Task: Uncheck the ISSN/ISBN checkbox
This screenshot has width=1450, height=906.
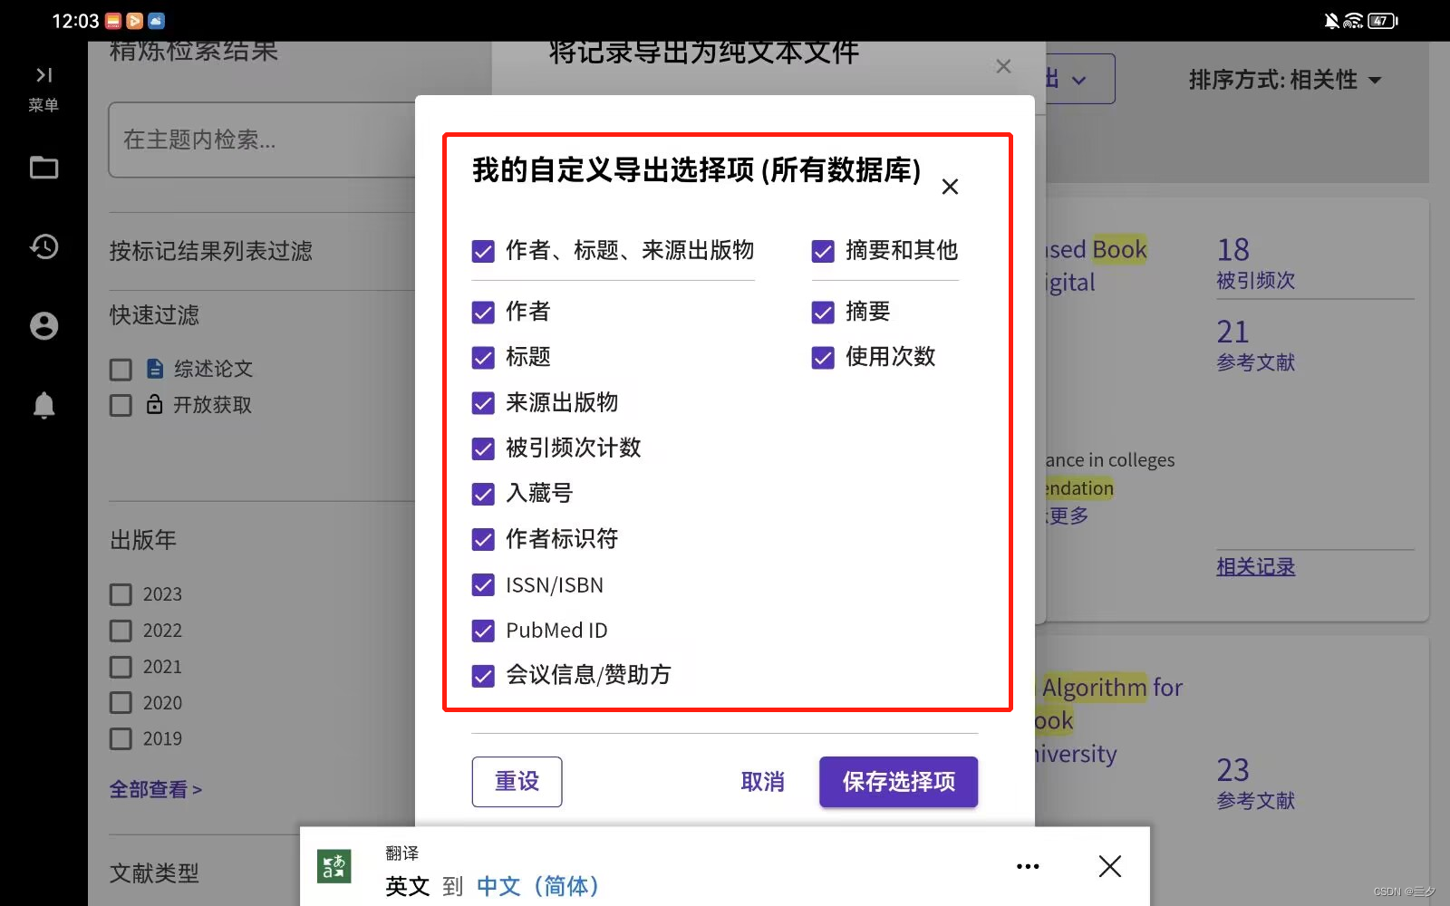Action: click(483, 585)
